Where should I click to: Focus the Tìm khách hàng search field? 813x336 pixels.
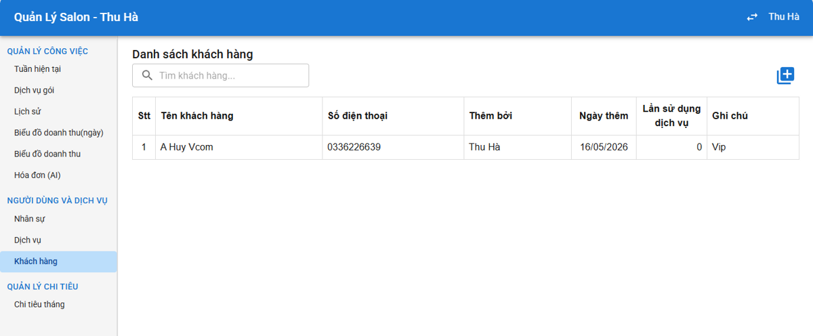tap(220, 75)
